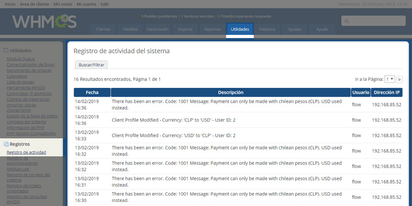Open Comprobar IP dominios

(29, 93)
